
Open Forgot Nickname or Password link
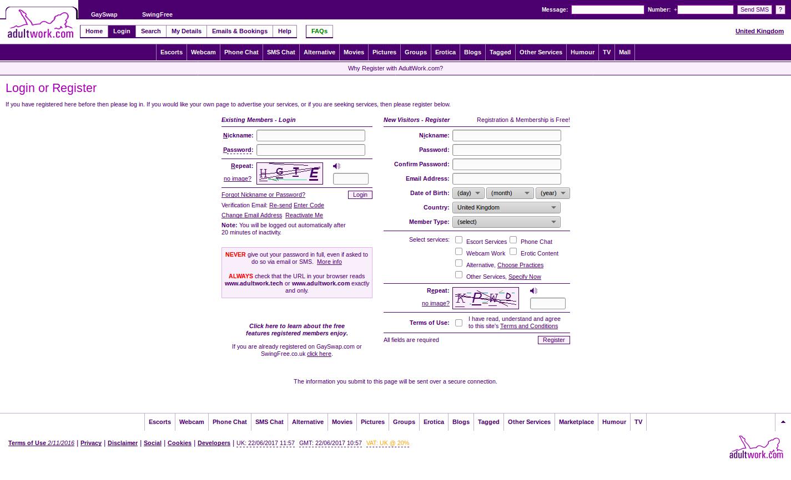[263, 195]
